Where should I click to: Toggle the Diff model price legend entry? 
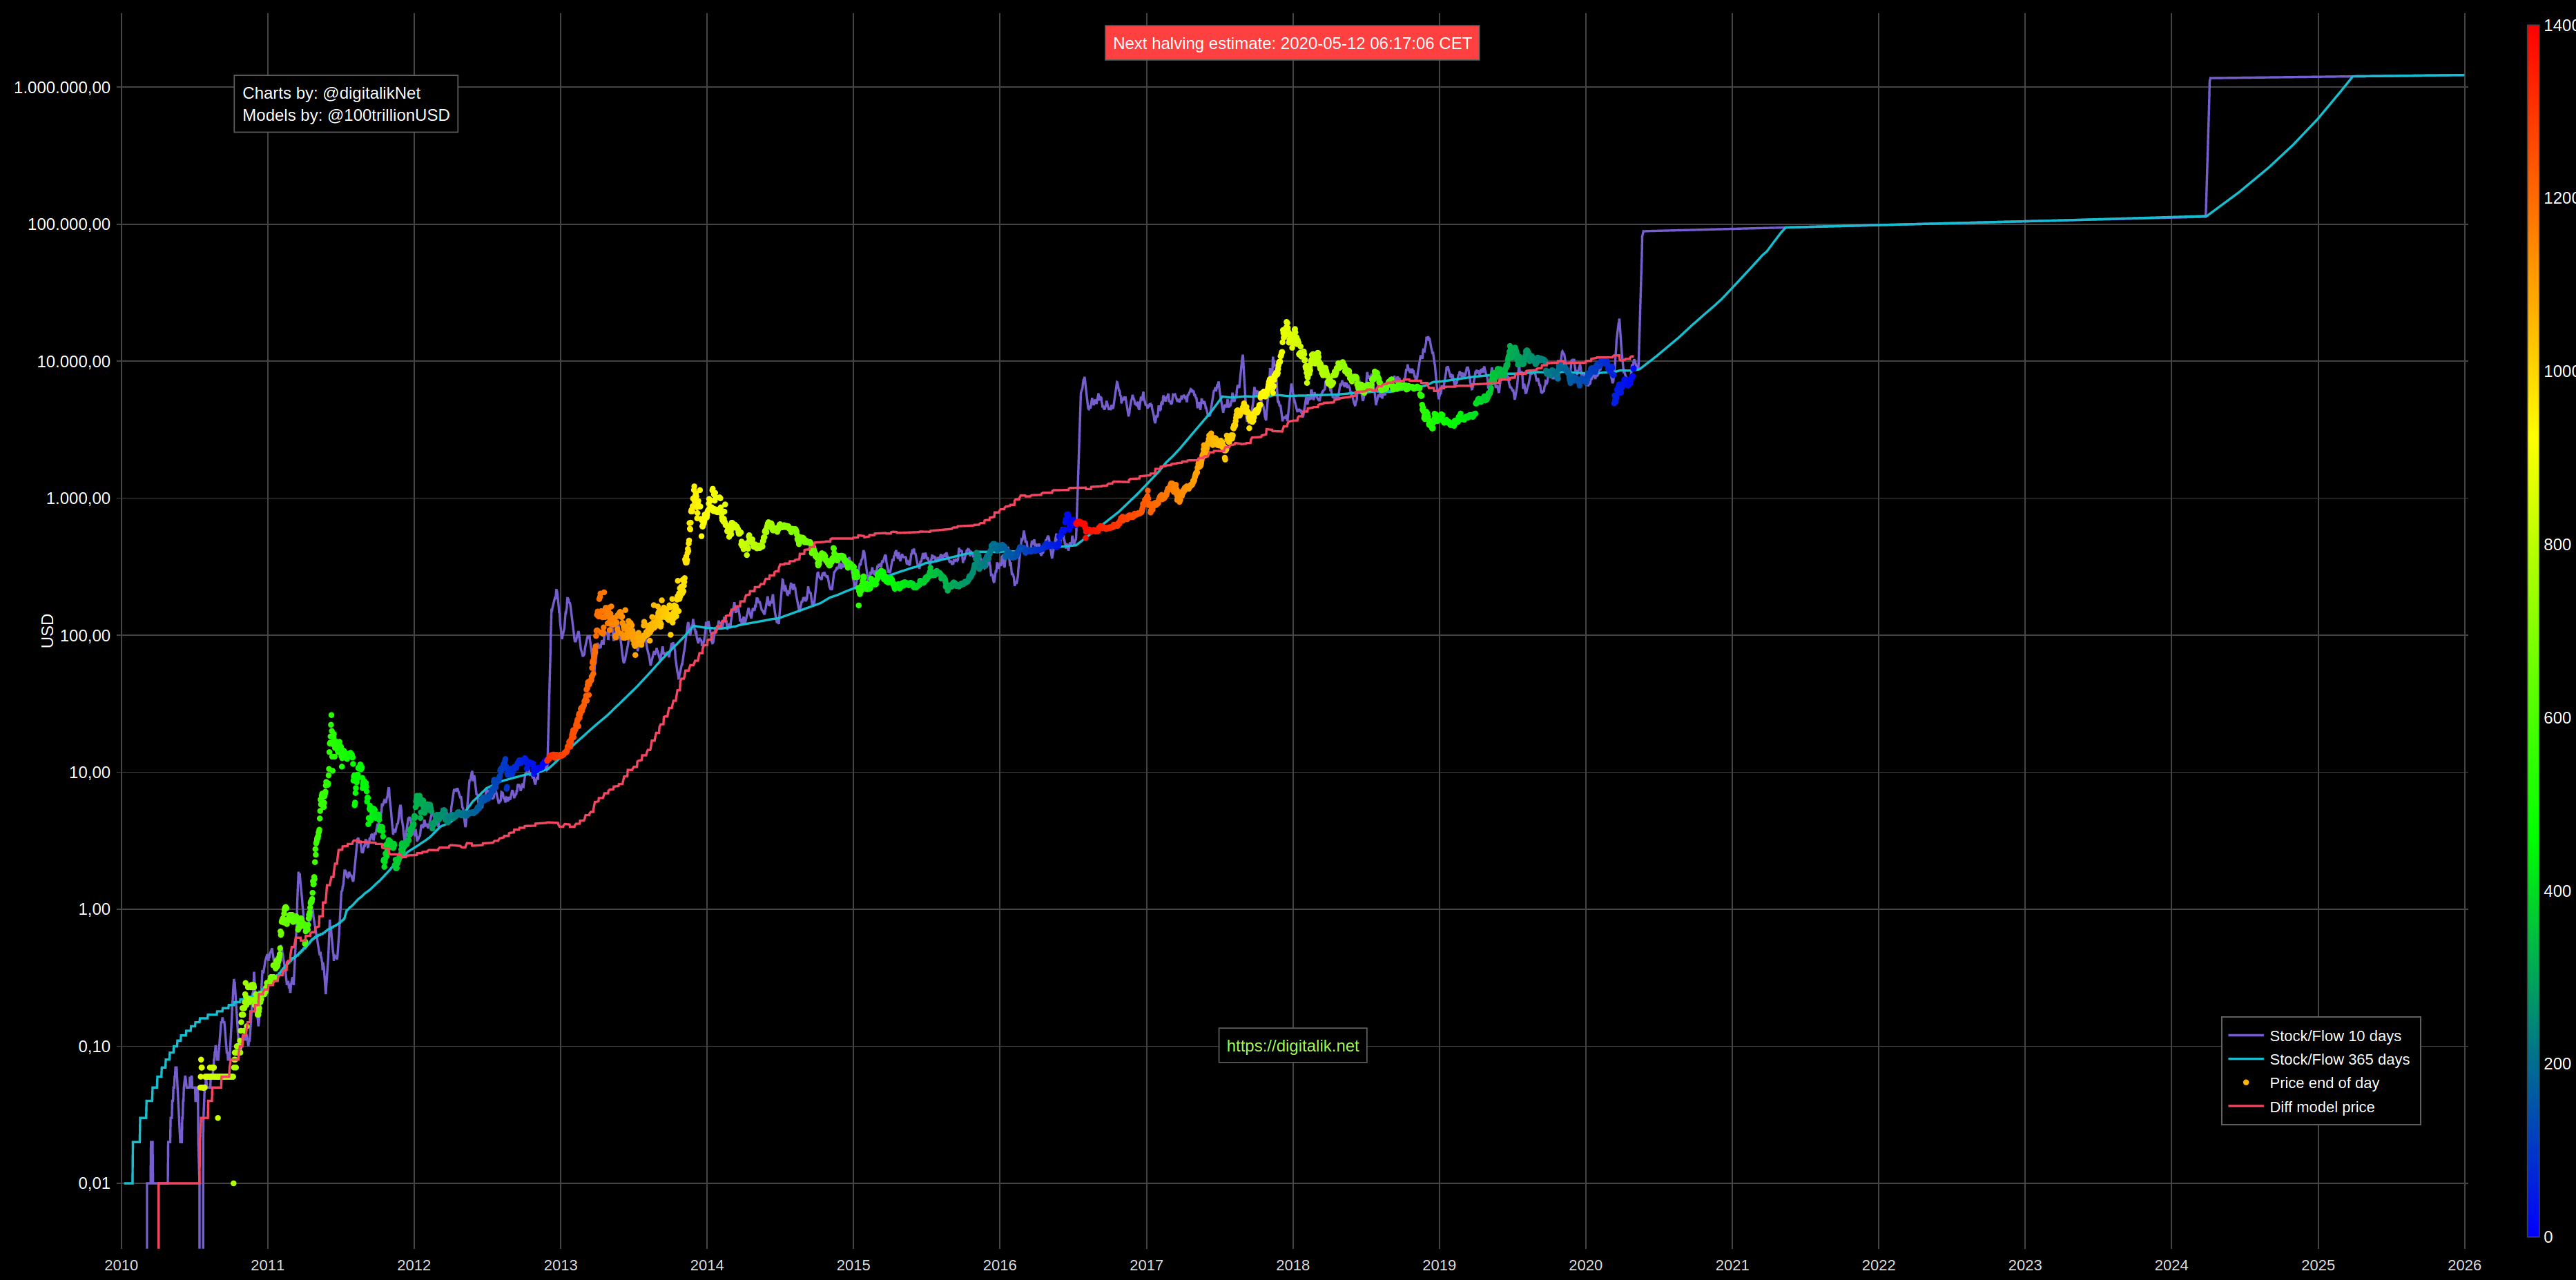2321,1107
